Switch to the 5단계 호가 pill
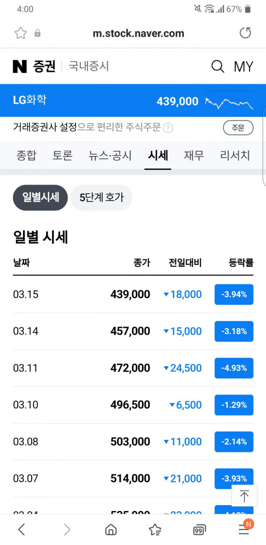266x545 pixels. 102,197
